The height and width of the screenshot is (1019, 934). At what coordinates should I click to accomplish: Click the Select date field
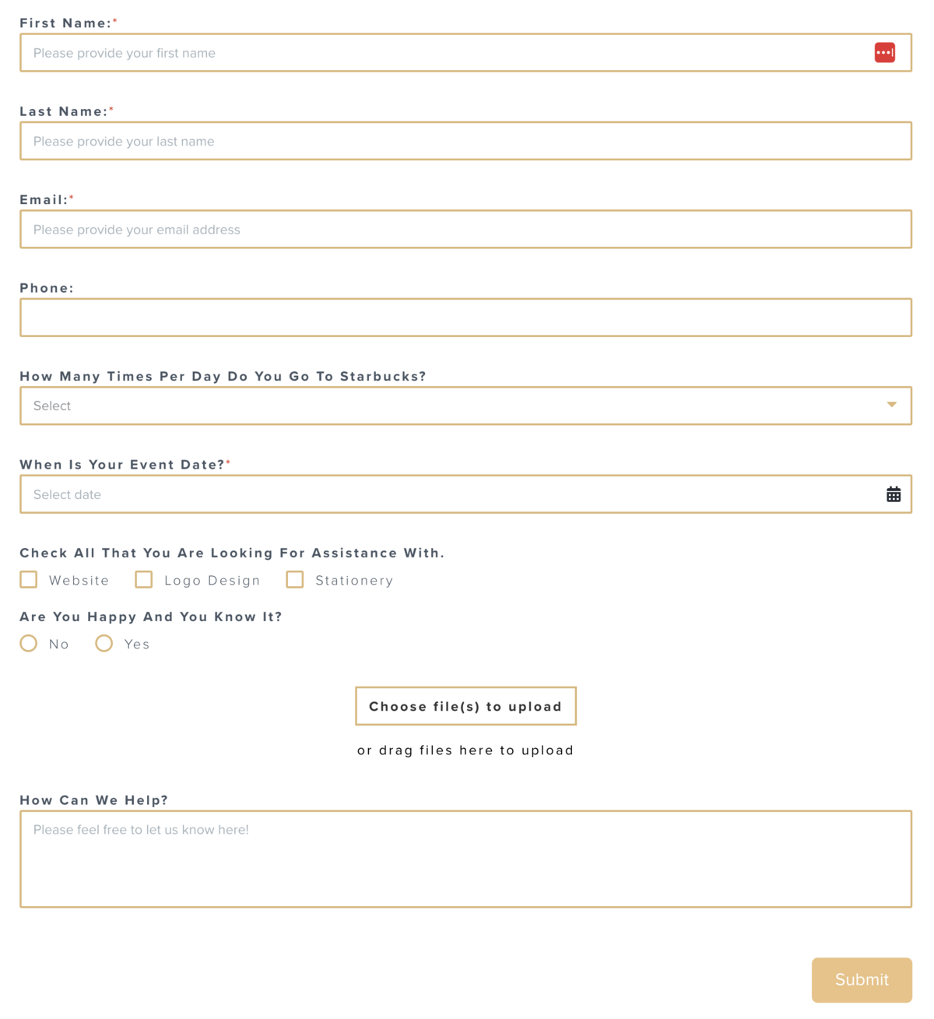(389, 494)
